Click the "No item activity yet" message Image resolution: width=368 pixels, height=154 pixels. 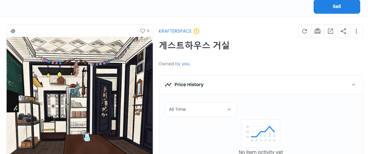261,152
